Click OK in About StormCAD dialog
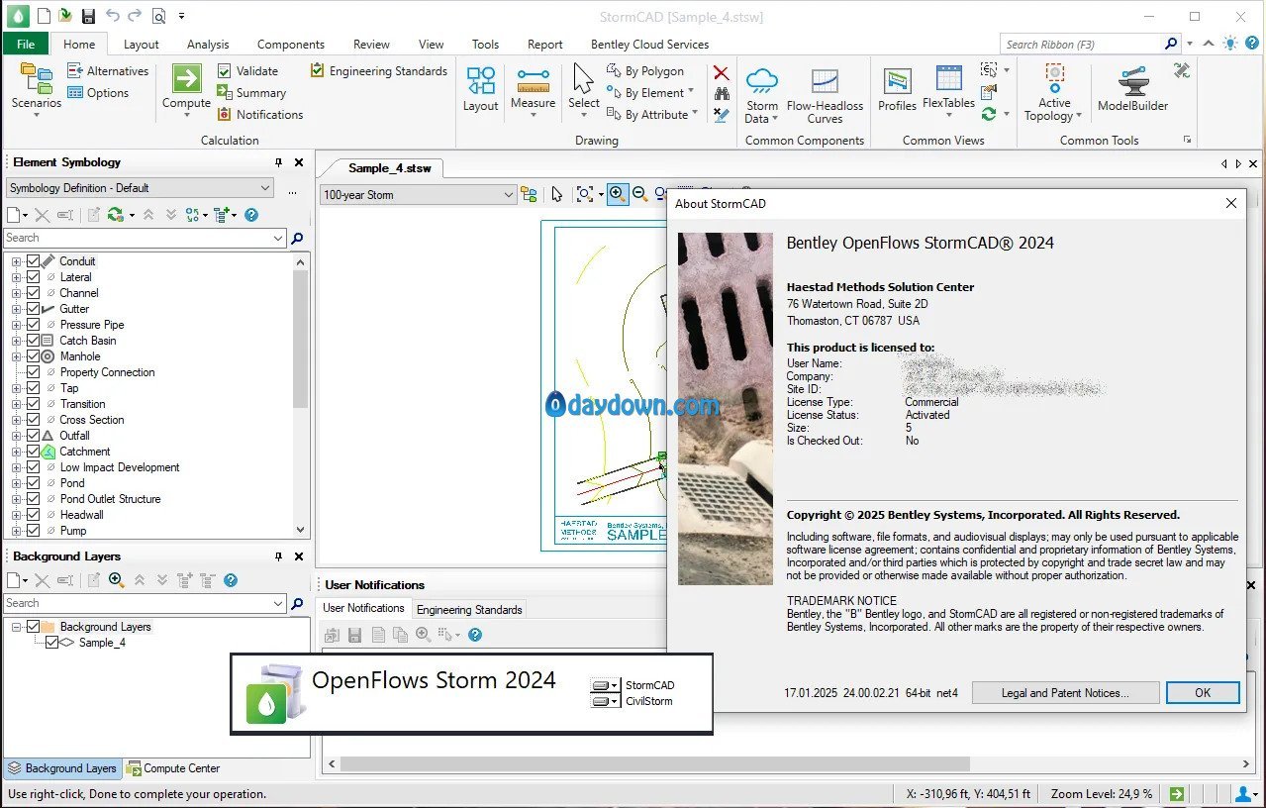The width and height of the screenshot is (1266, 808). pos(1203,693)
